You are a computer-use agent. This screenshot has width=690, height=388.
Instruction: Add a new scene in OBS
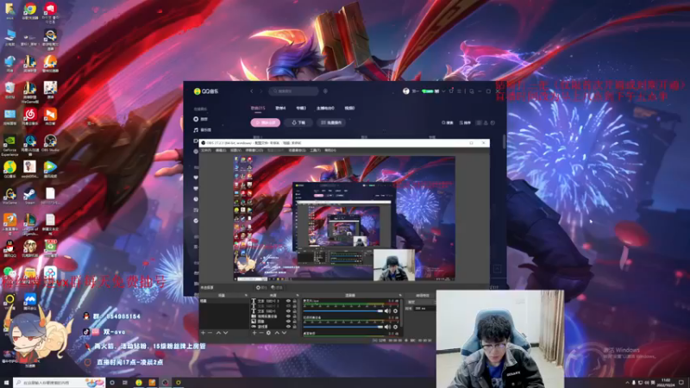203,333
